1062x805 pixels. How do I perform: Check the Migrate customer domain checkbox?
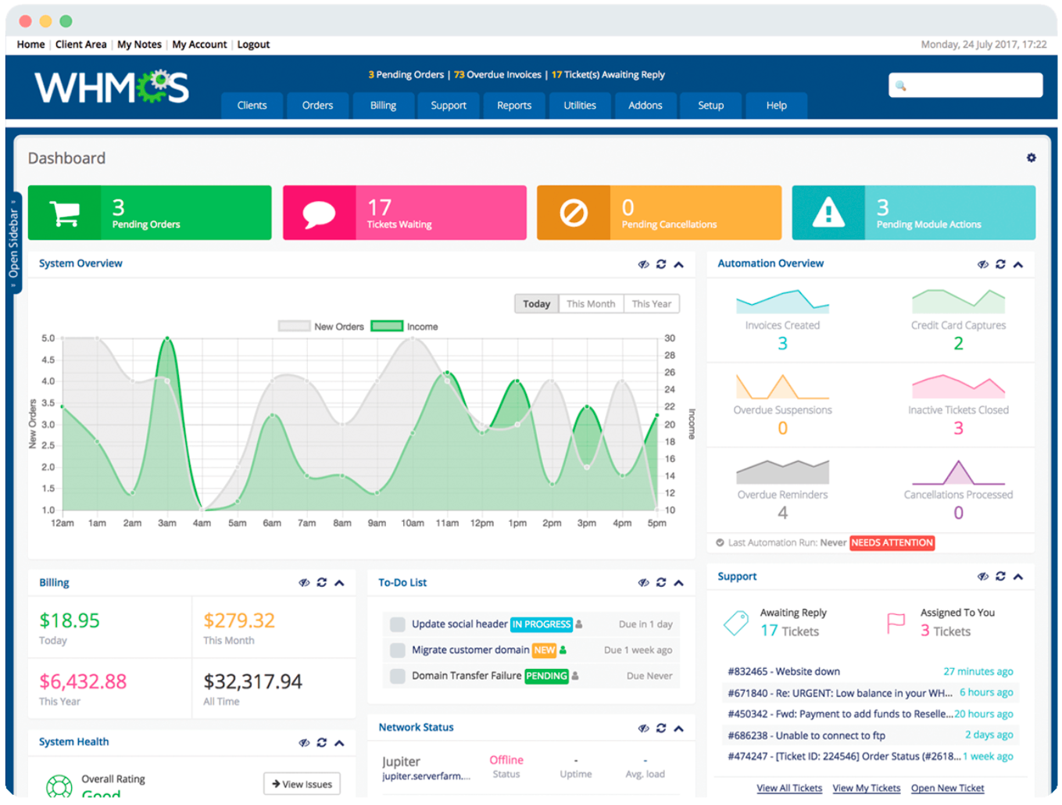(x=398, y=650)
